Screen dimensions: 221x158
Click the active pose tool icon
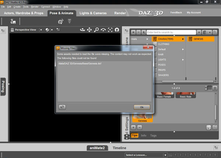(61, 21)
